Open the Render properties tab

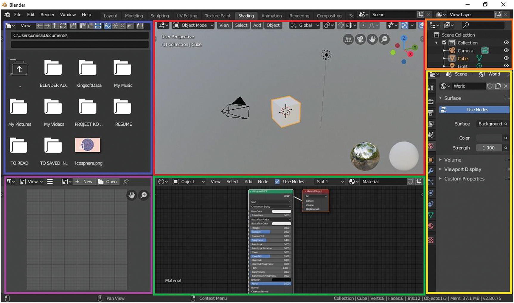(x=431, y=102)
